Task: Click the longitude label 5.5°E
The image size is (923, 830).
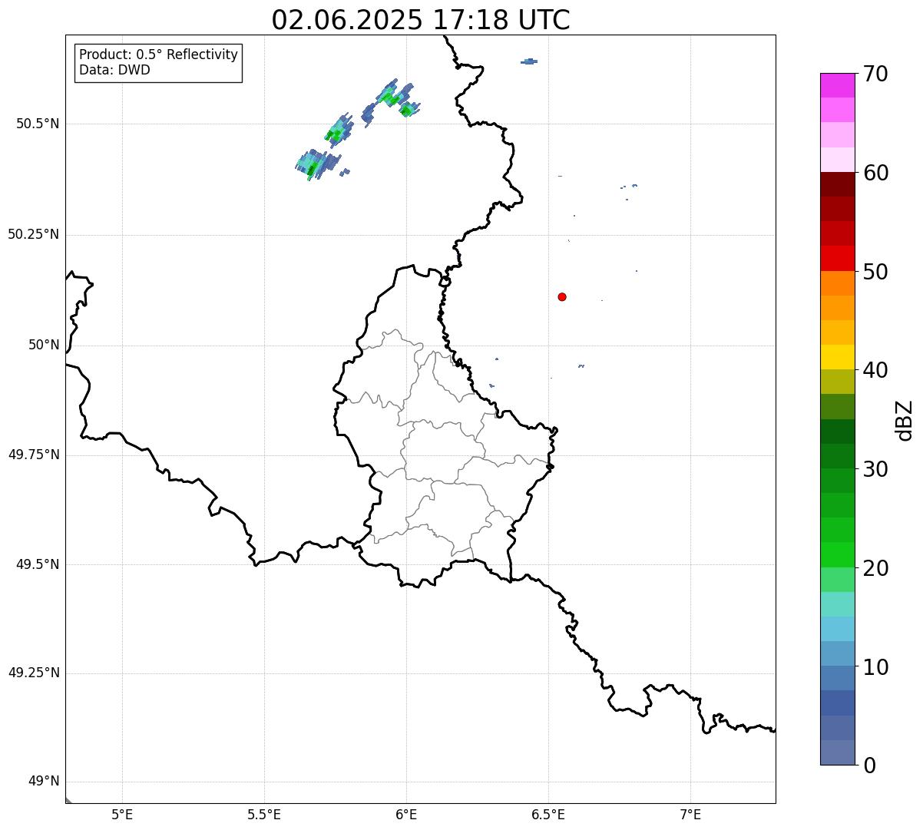Action: [264, 815]
